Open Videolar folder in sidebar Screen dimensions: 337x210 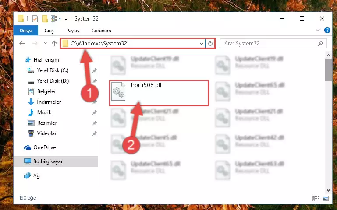coord(47,133)
